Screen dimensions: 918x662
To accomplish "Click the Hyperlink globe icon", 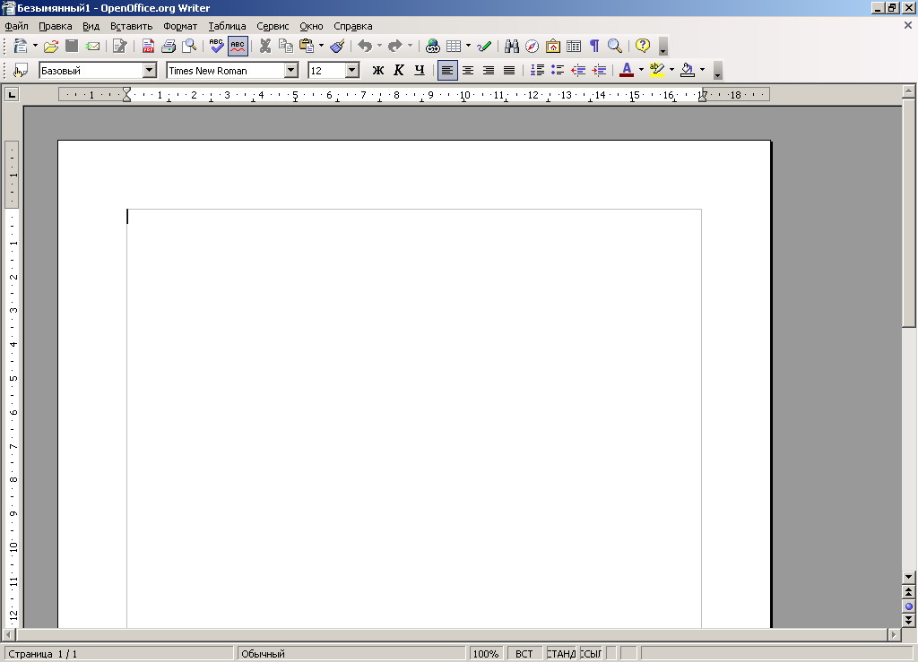I will point(433,46).
